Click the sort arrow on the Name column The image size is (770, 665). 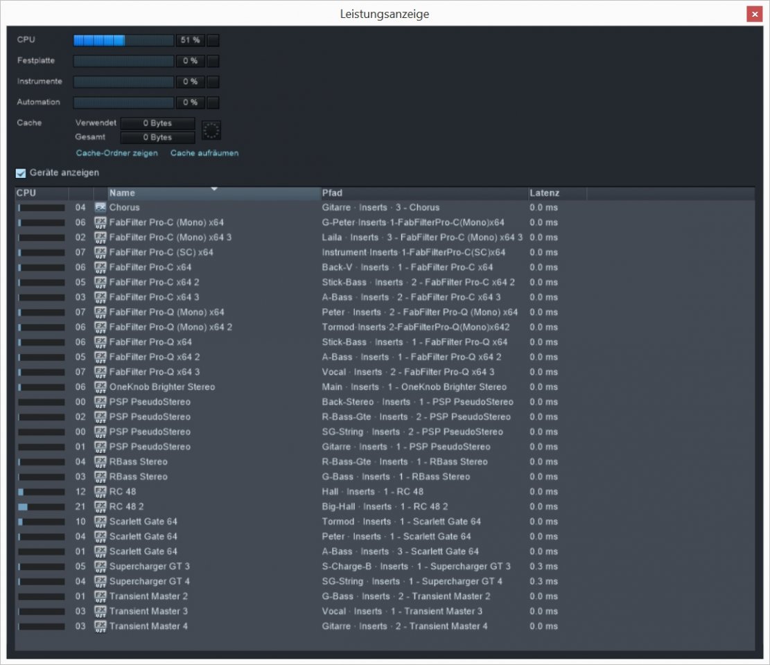point(214,189)
